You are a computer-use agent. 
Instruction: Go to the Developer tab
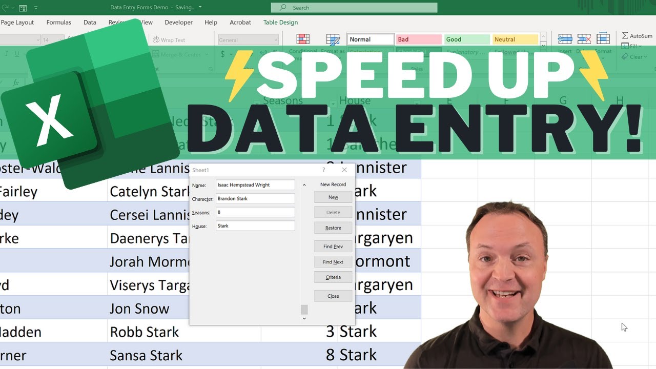pos(178,23)
